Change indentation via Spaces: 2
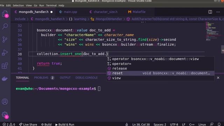The image size is (224, 126). [160, 125]
